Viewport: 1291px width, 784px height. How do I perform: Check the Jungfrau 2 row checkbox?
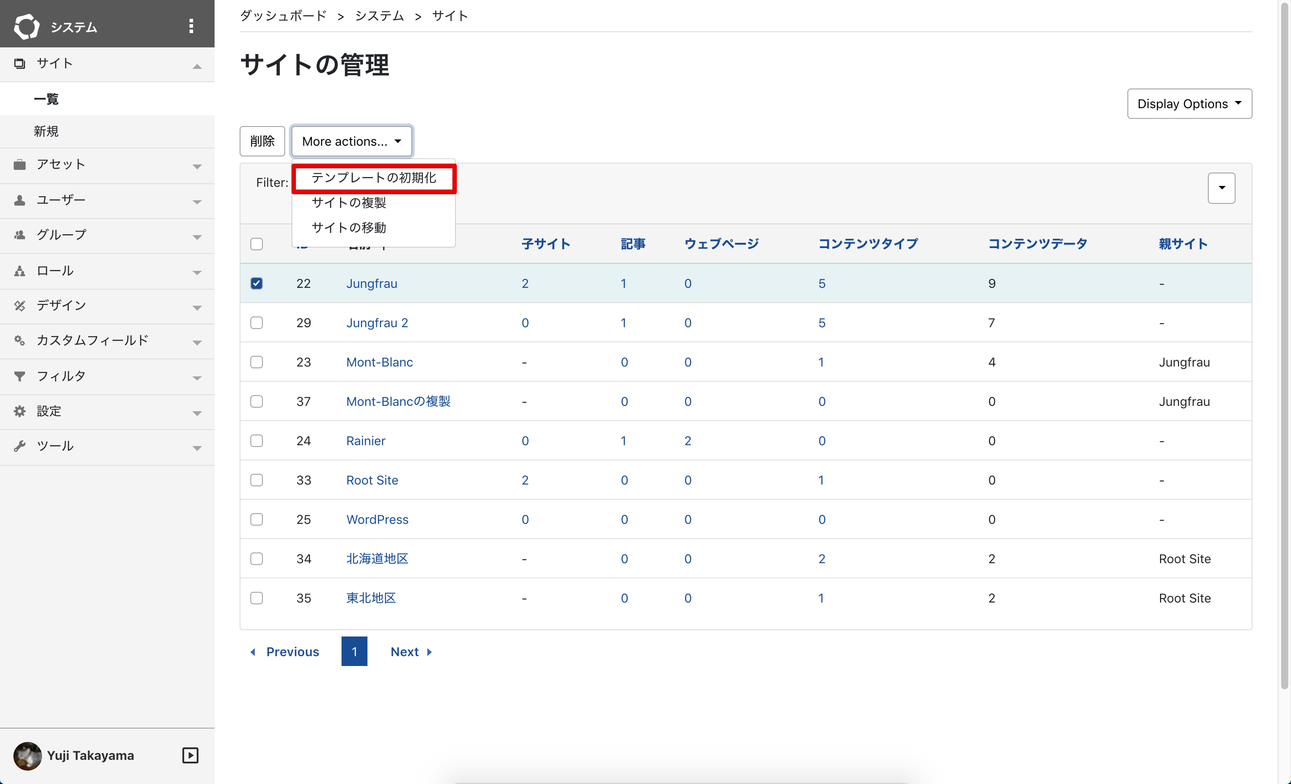pyautogui.click(x=256, y=322)
